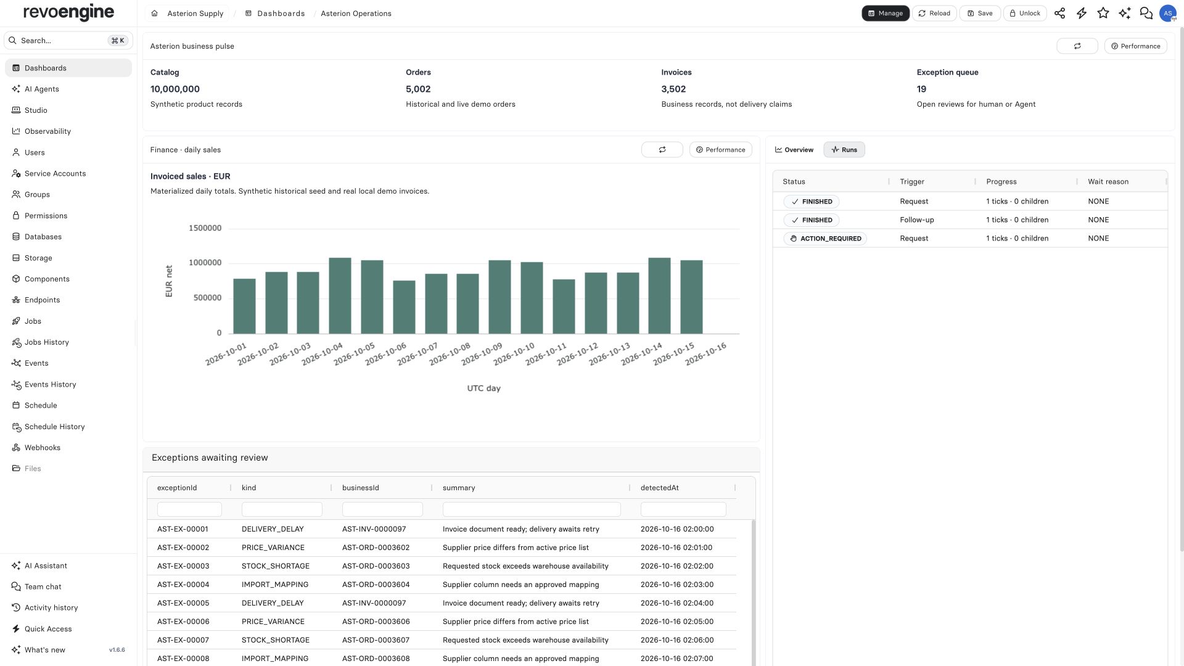Viewport: 1184px width, 666px height.
Task: Open Groups in the sidebar
Action: (x=68, y=194)
